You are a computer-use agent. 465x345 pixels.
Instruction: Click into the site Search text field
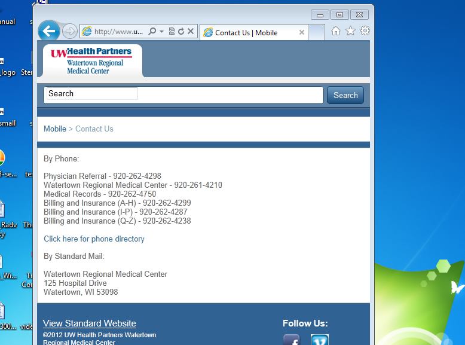coord(183,95)
